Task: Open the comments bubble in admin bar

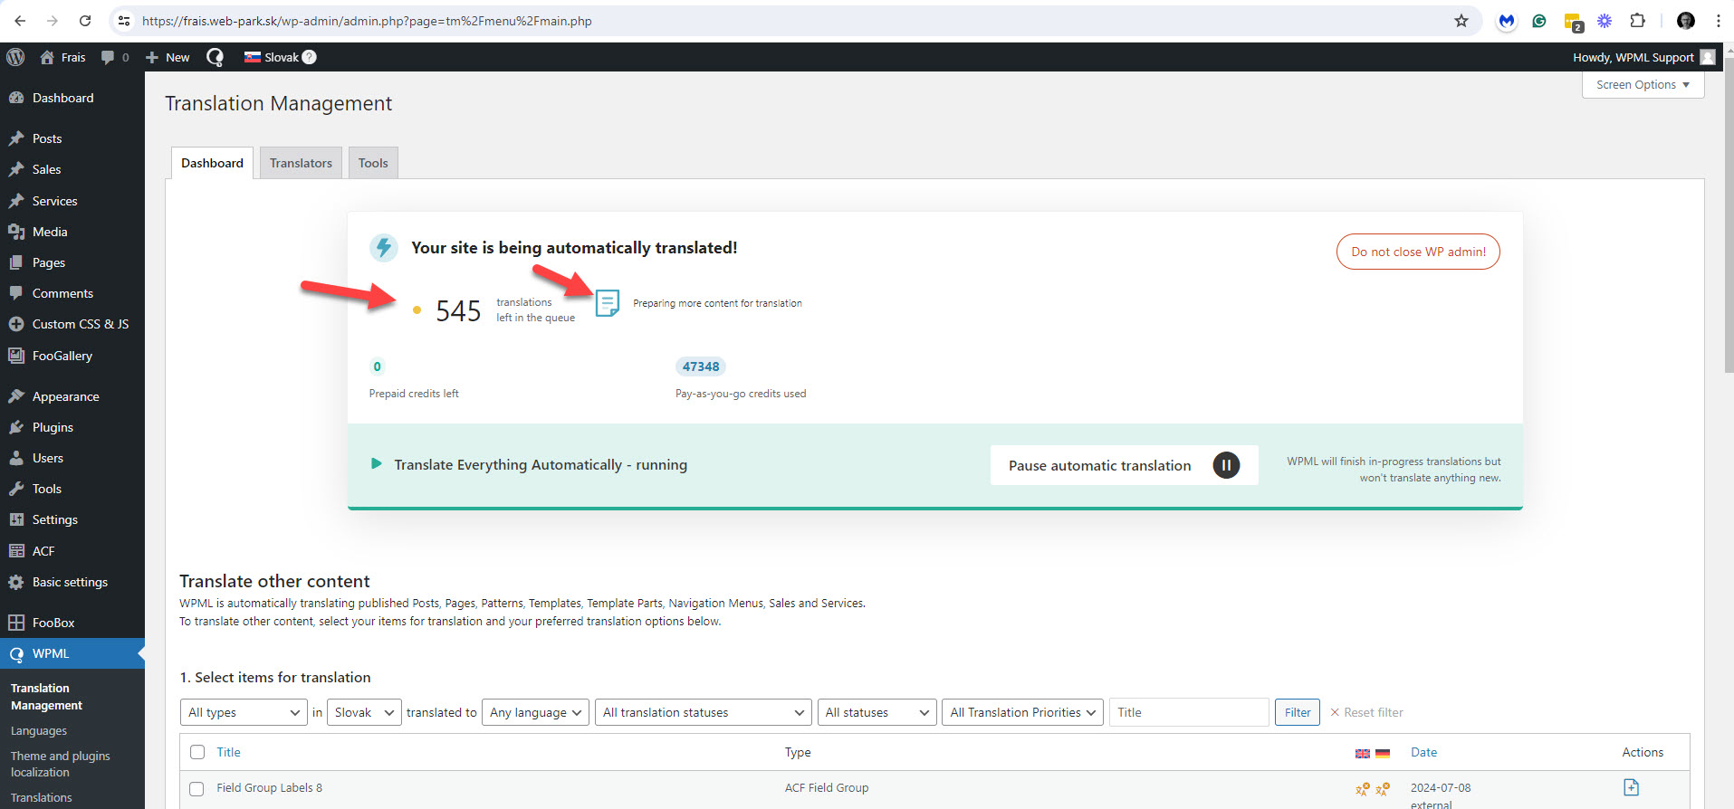Action: pos(115,57)
